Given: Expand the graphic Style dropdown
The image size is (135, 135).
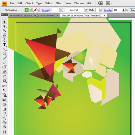Looking at the screenshot, I should pos(101,10).
